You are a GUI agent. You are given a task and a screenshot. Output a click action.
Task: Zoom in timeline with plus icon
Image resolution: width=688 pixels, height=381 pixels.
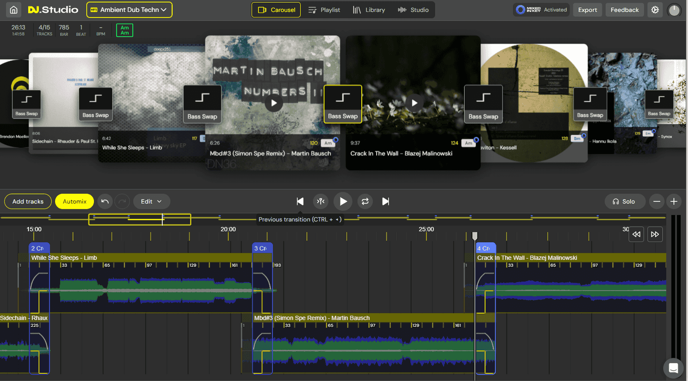pyautogui.click(x=674, y=201)
